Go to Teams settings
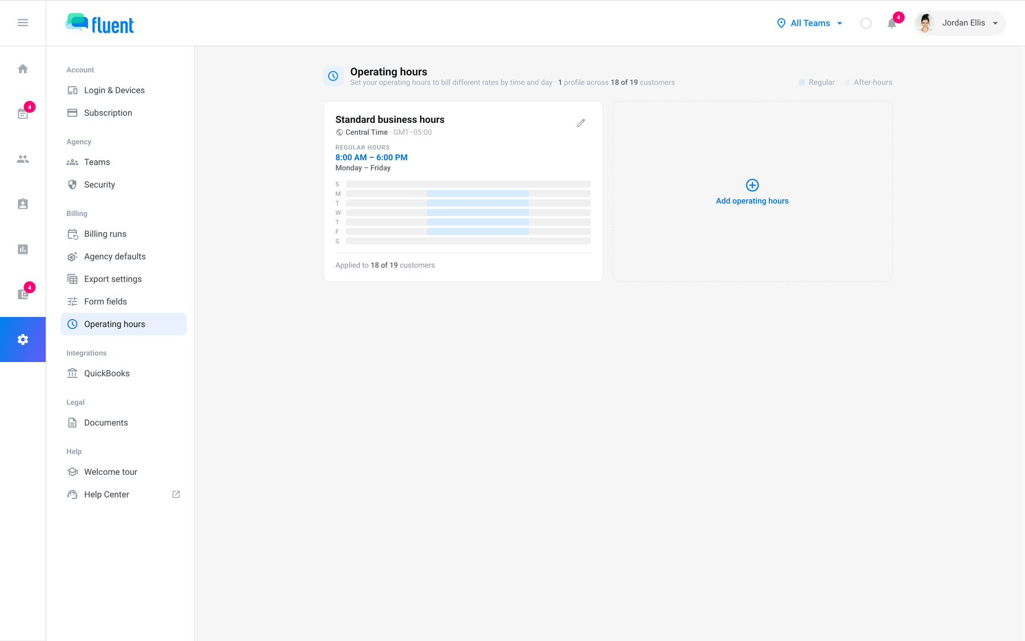 click(123, 162)
